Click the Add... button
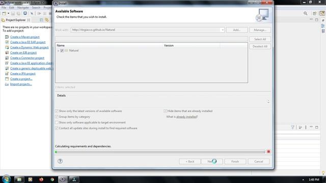Image resolution: width=326 pixels, height=183 pixels. [x=237, y=30]
